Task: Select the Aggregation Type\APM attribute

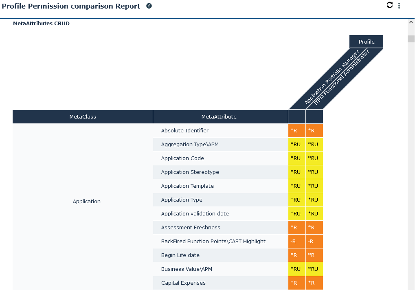Action: click(x=187, y=144)
